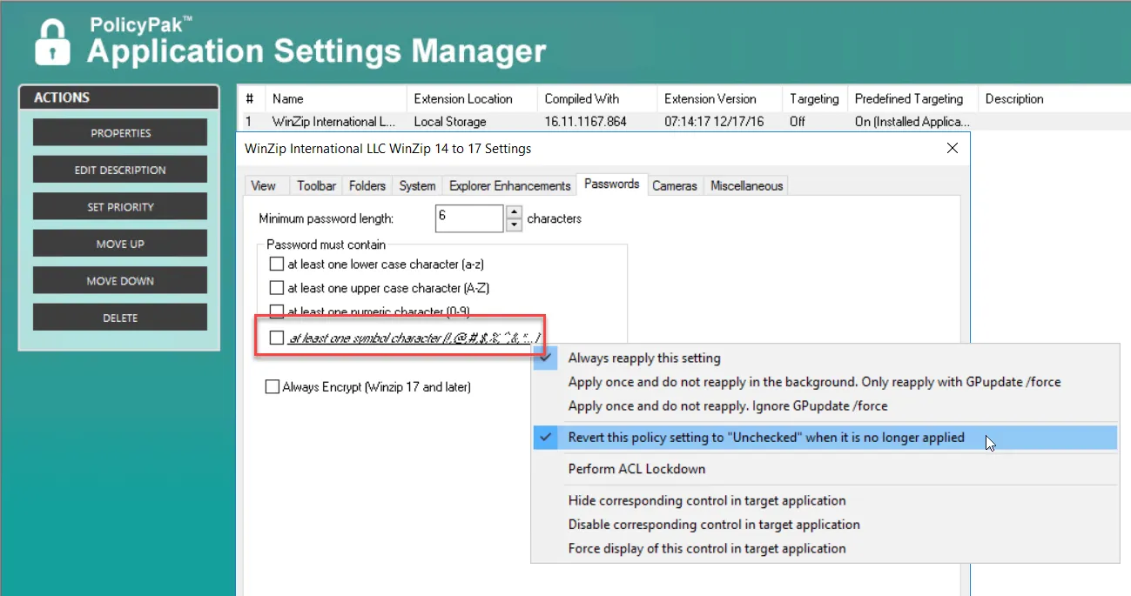Click the 16.11.1167.864 version cell

(586, 122)
